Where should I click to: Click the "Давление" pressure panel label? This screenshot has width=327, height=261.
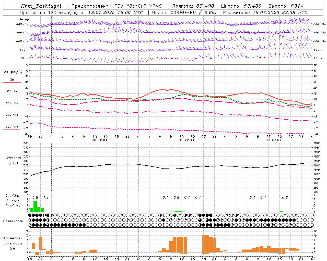[x=13, y=158]
